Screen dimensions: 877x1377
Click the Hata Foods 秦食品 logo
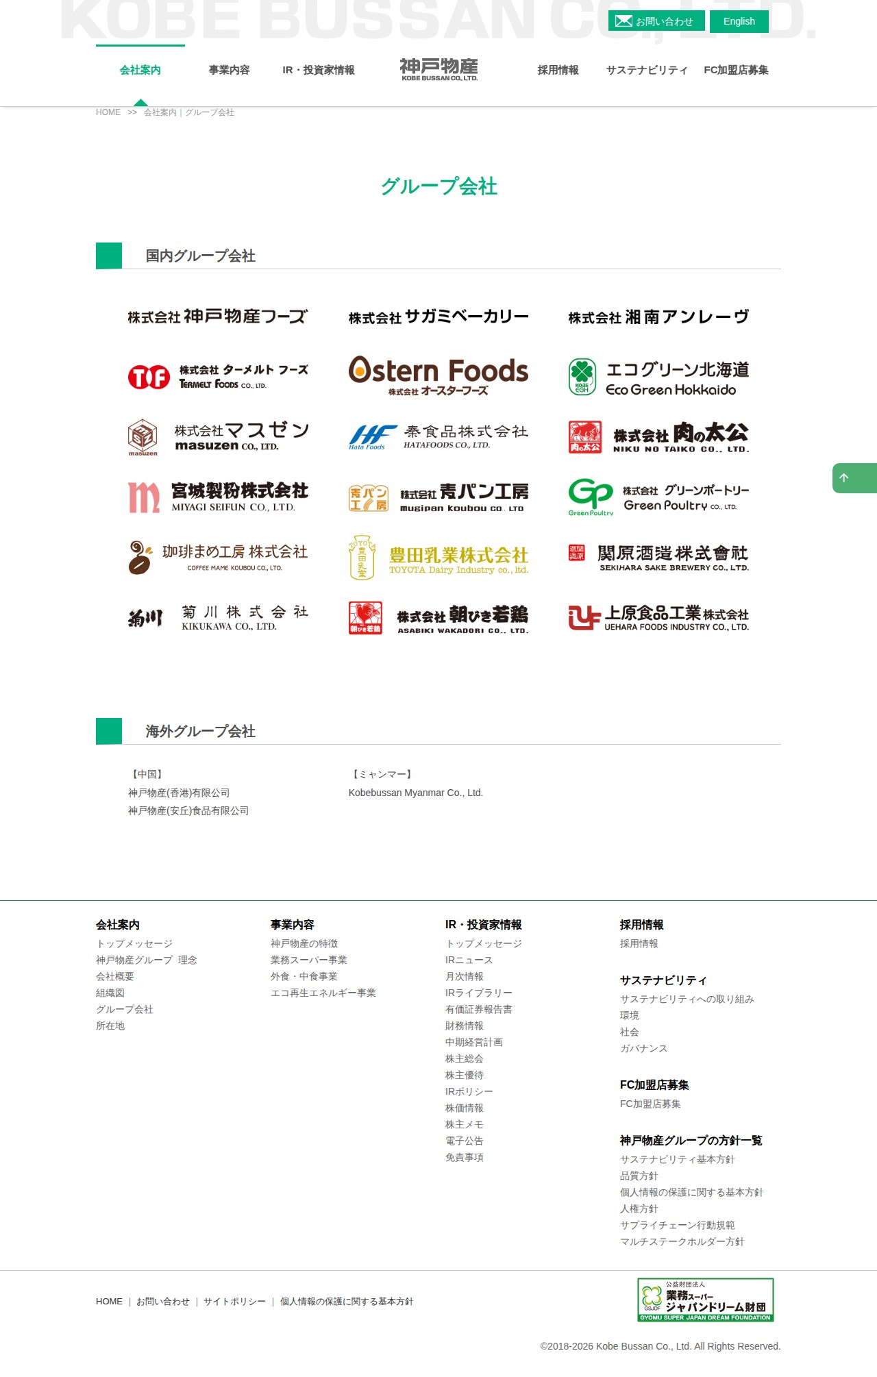[438, 437]
